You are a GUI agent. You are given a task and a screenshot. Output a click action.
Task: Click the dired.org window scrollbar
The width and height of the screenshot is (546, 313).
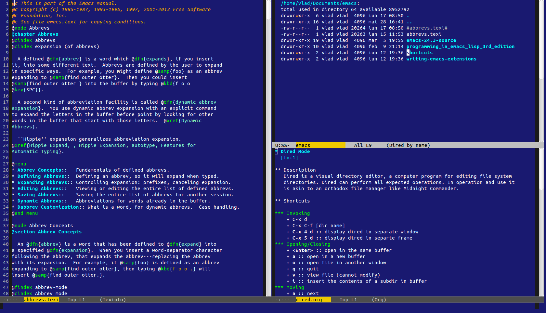541,222
